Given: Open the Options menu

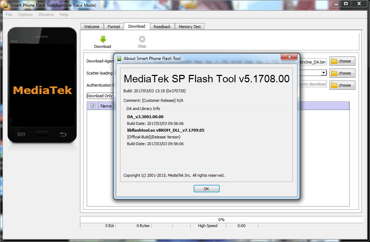Looking at the screenshot, I should coord(25,15).
